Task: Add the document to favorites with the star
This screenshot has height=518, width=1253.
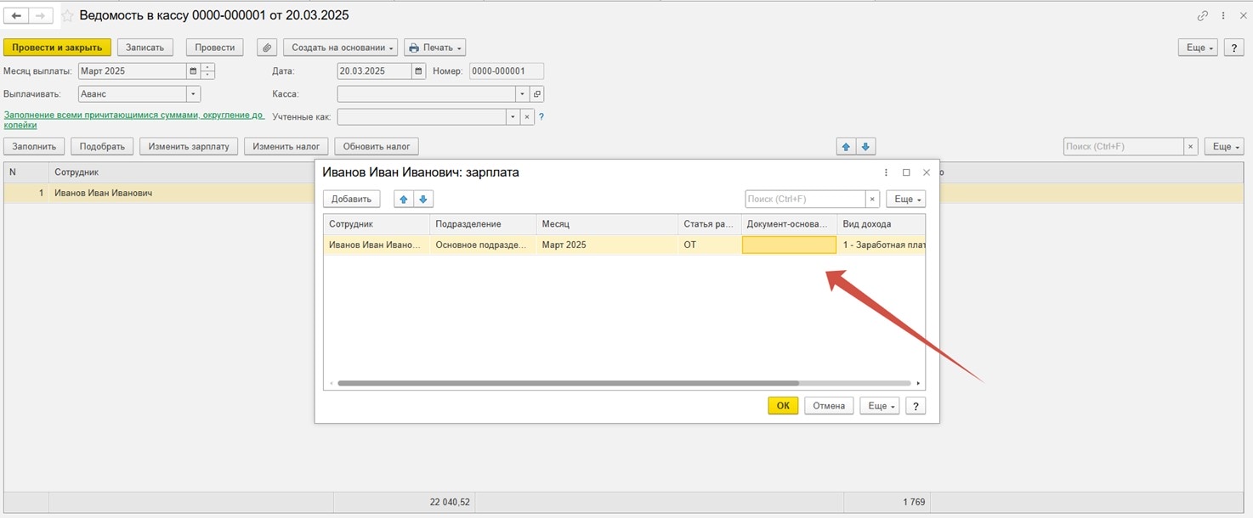Action: pos(67,16)
